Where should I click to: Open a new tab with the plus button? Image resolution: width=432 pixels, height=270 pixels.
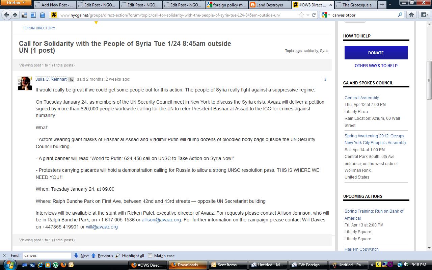pyautogui.click(x=382, y=5)
